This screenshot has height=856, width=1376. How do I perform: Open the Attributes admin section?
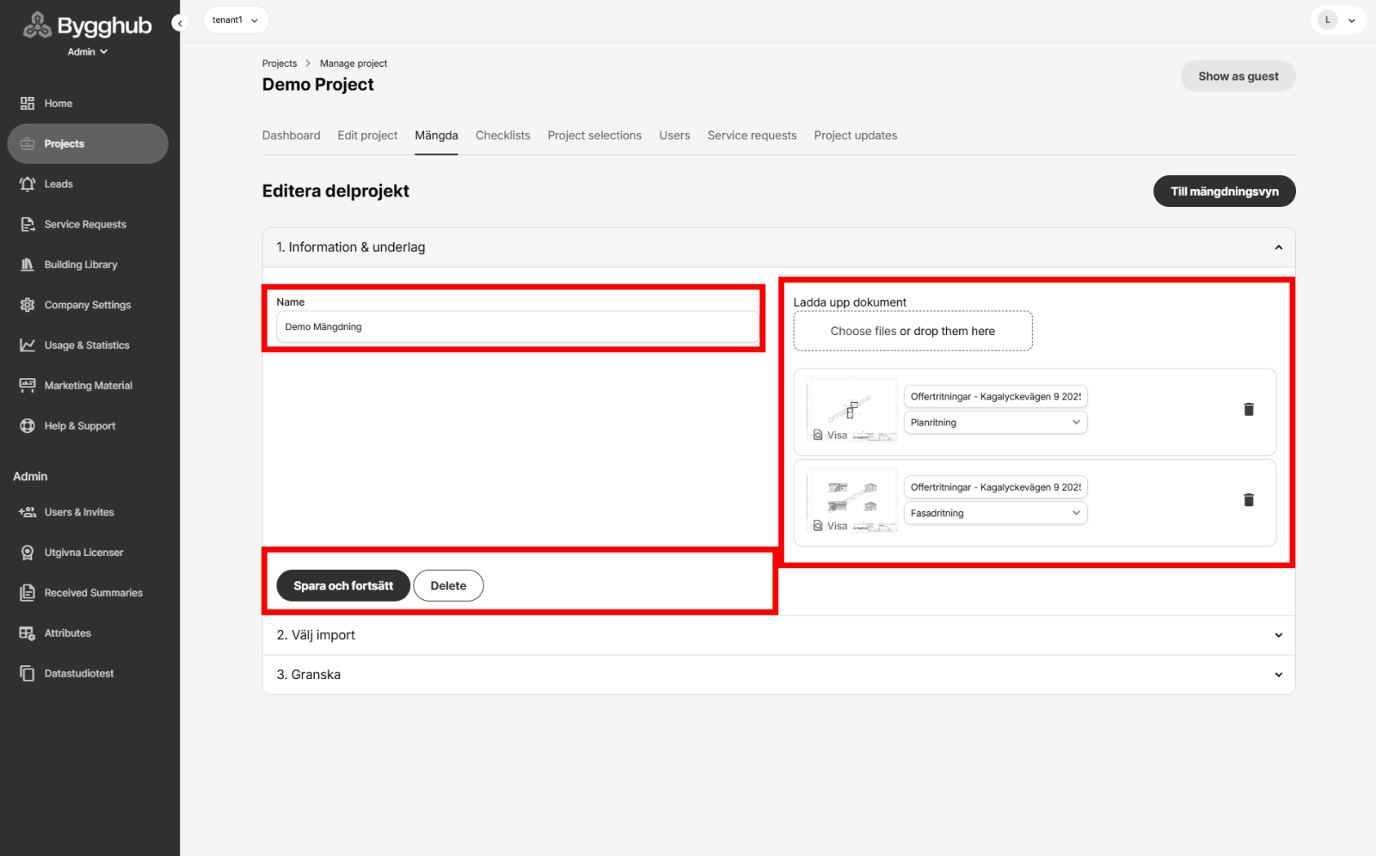[x=67, y=632]
